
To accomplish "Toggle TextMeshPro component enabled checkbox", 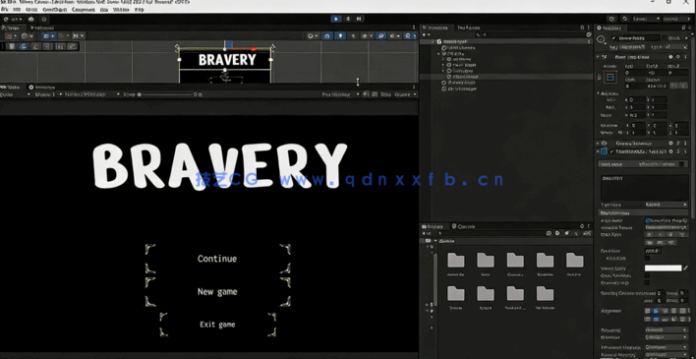I will pyautogui.click(x=611, y=151).
